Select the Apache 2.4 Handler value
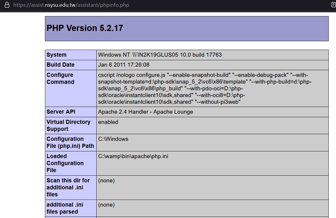This screenshot has height=218, width=336. 145,112
